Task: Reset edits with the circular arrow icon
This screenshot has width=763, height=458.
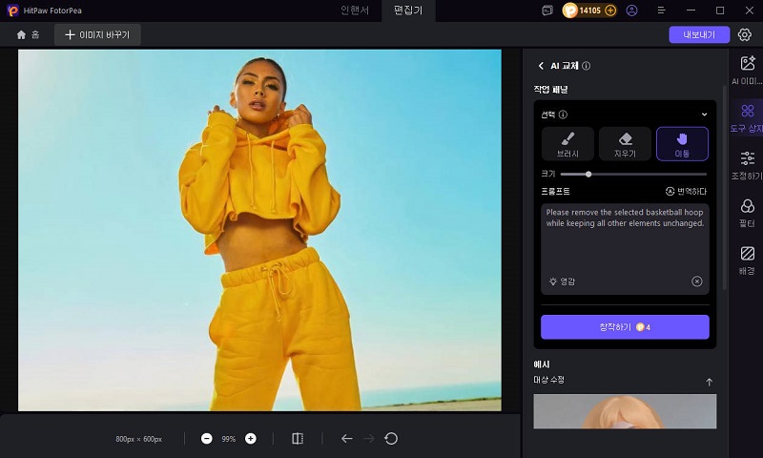Action: (391, 439)
